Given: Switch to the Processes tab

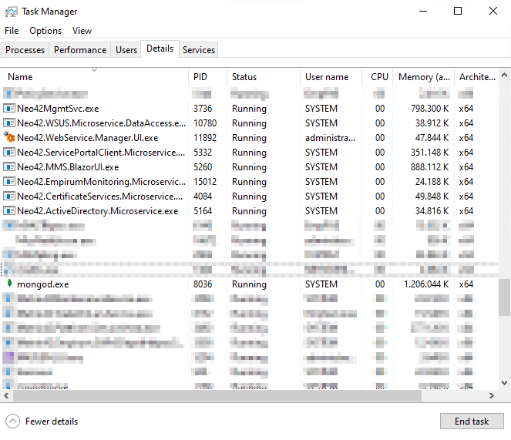Looking at the screenshot, I should point(25,50).
